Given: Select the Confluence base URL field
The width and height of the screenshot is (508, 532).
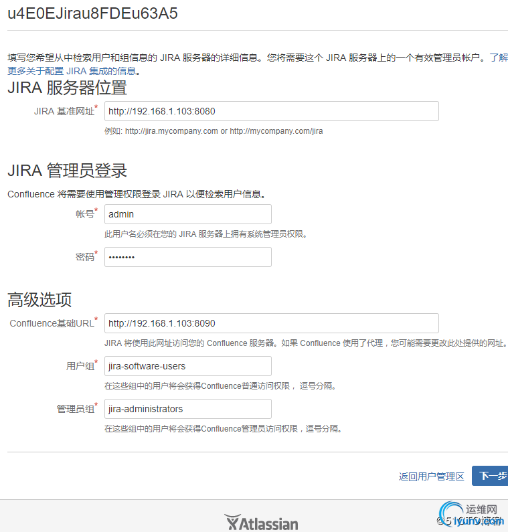Looking at the screenshot, I should tap(272, 323).
